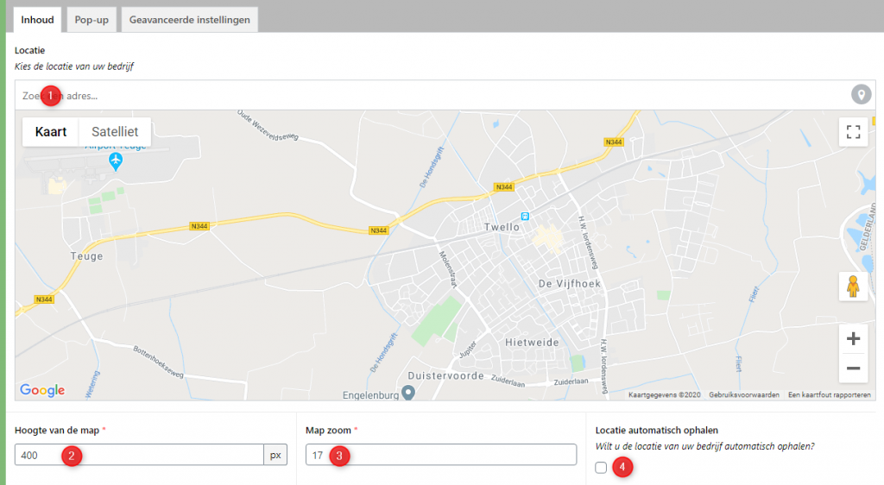
Task: Enable the Locatie automatisch ophalen checkbox
Action: 601,468
